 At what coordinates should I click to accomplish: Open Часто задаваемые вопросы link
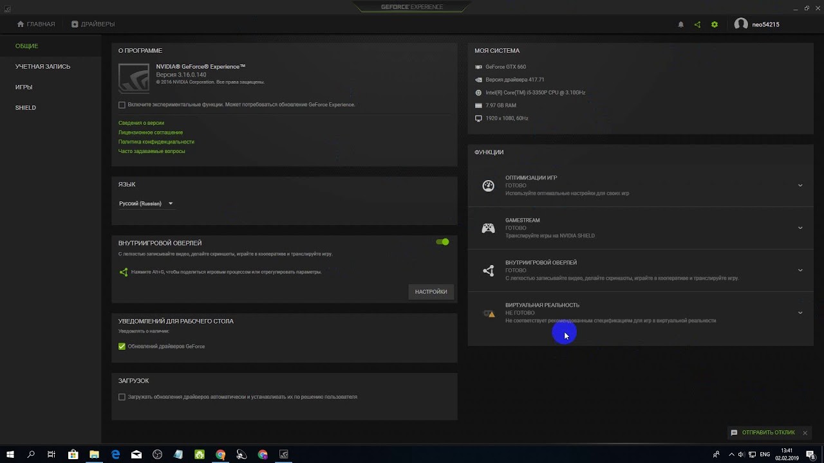pos(152,152)
